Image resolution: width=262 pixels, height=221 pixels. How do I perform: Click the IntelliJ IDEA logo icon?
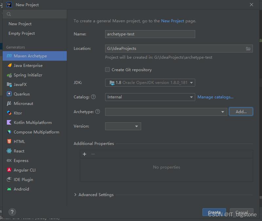tap(9, 5)
